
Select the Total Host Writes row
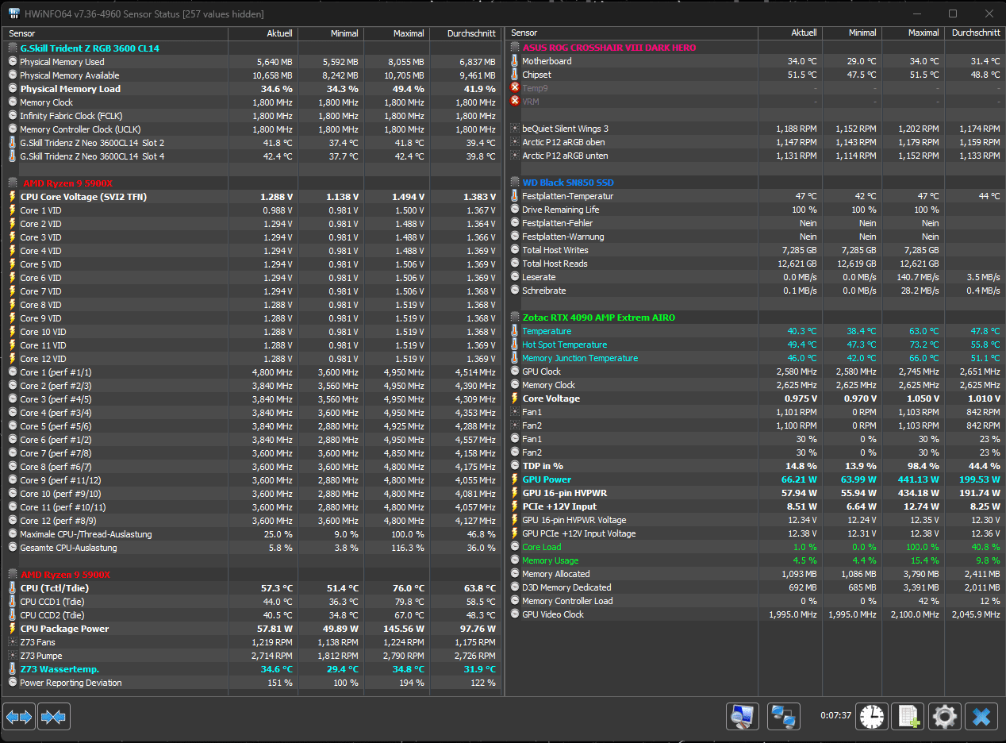(x=755, y=250)
